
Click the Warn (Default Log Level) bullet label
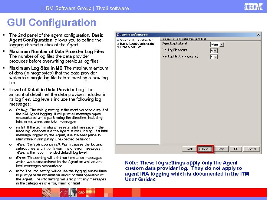point(38,144)
